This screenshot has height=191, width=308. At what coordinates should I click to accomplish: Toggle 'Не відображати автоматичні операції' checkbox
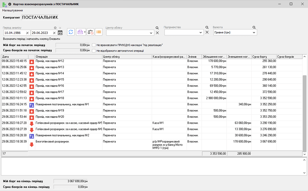(94, 51)
